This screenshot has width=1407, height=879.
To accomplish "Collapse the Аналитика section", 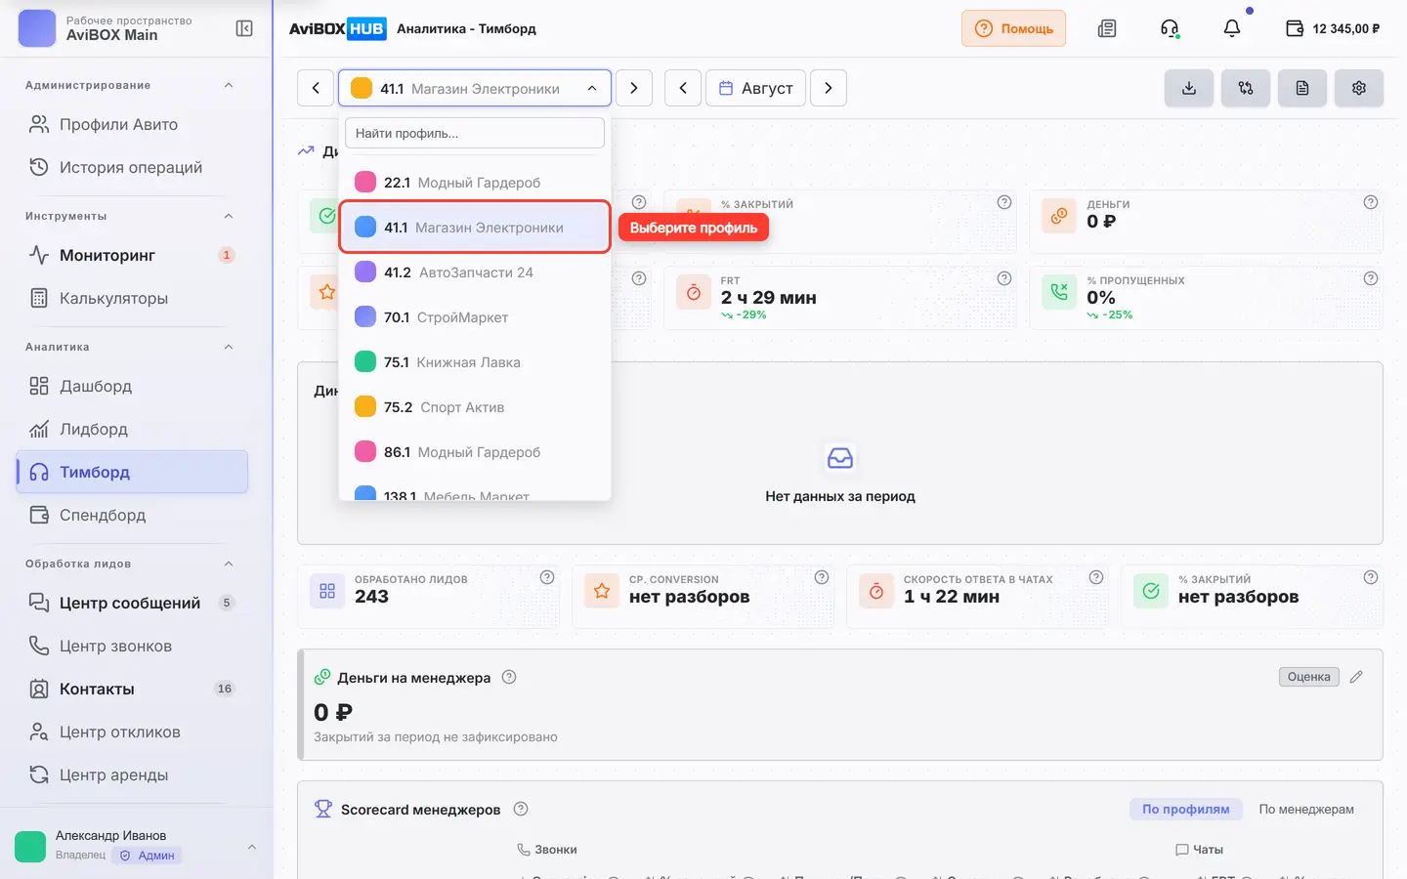I will pos(229,347).
